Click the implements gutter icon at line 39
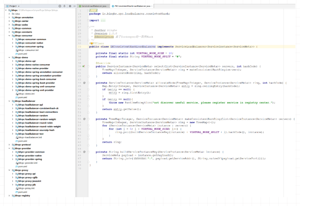Viewport: 311px width, 206px height. (83, 66)
